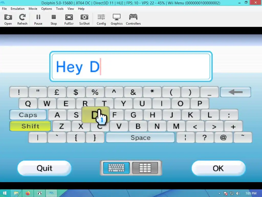Open Firefox from the taskbar

[x=28, y=193]
